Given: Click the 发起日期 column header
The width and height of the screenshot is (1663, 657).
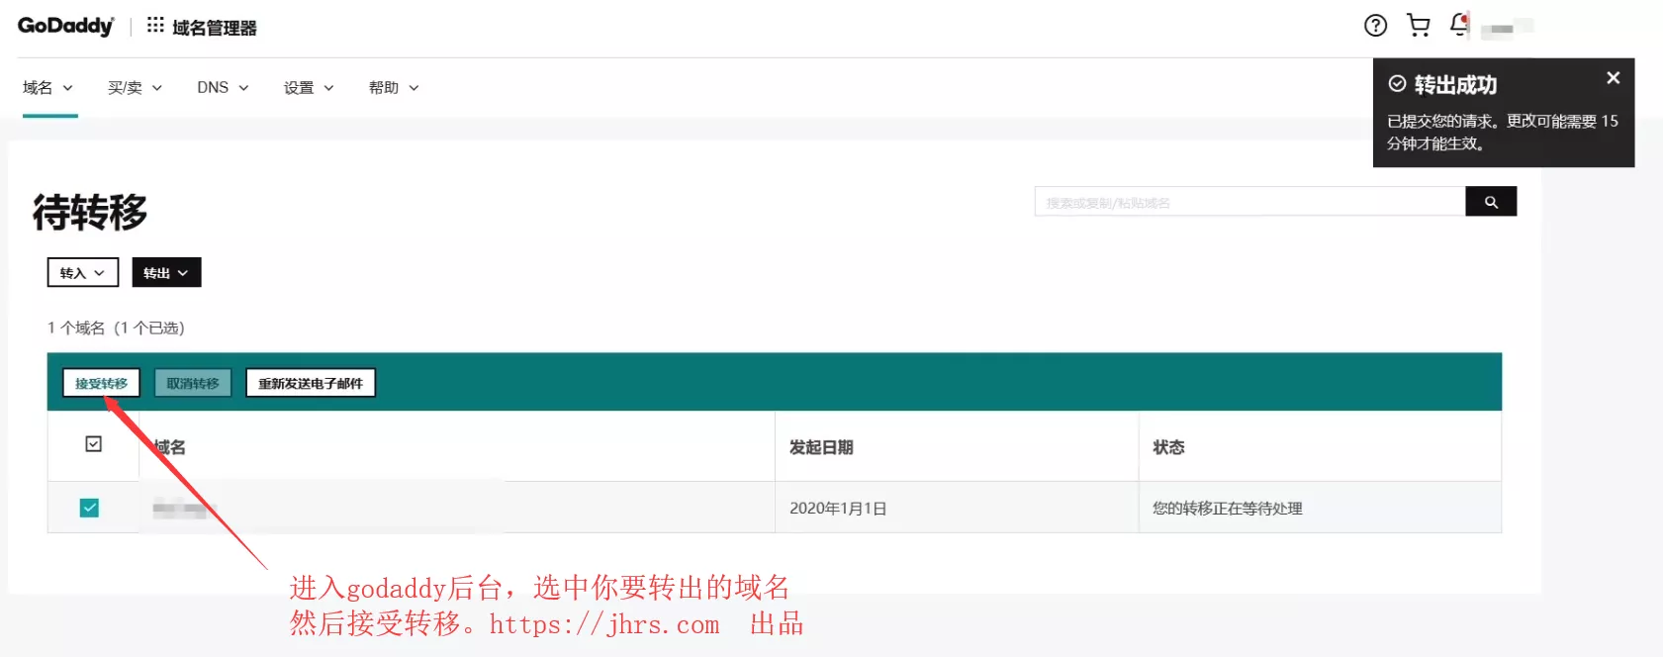Looking at the screenshot, I should click(821, 447).
